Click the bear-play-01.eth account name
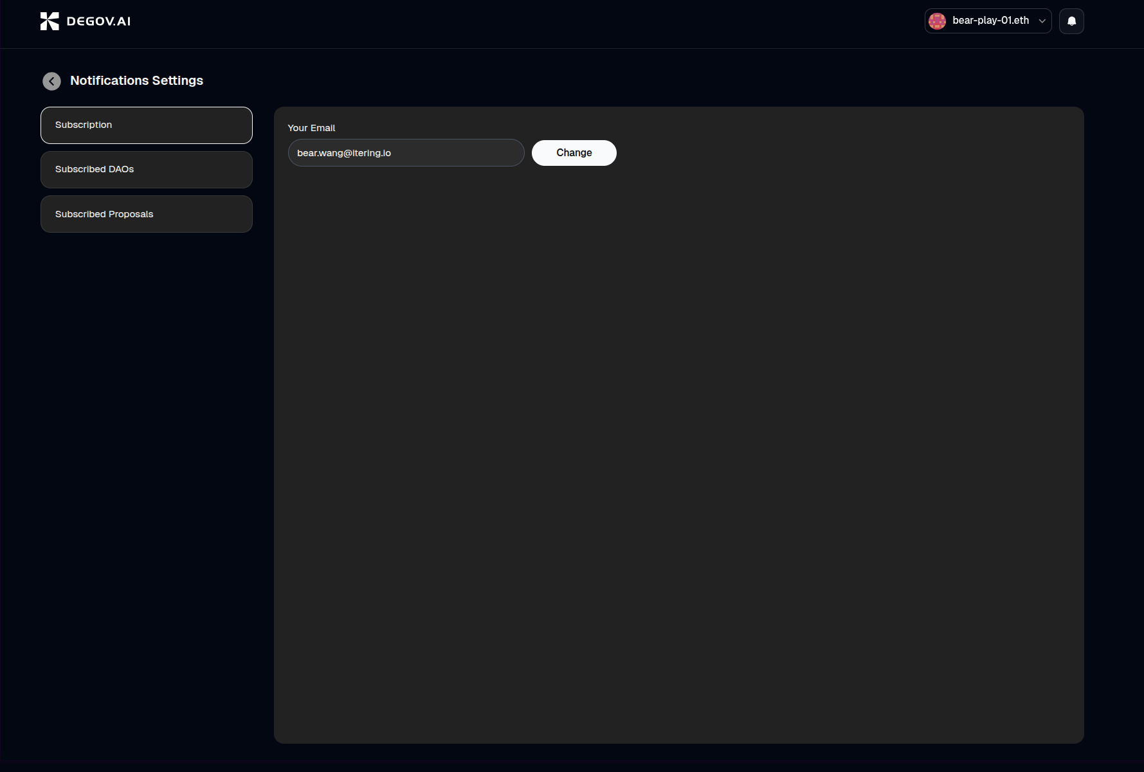 coord(990,21)
